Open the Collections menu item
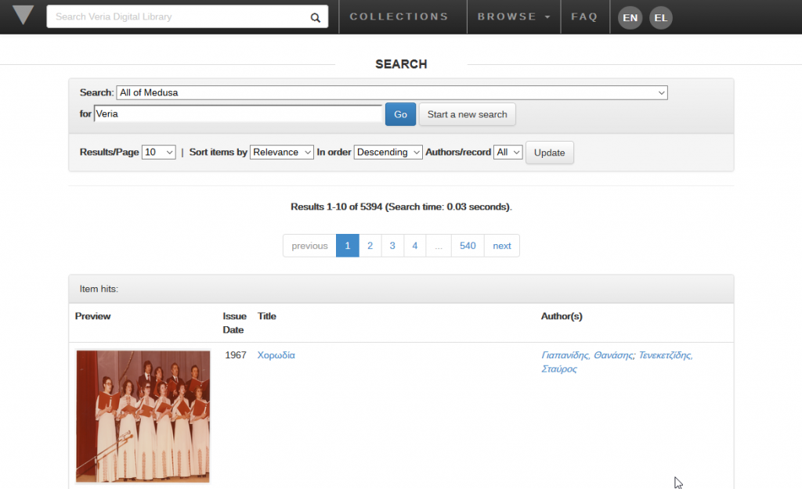Screen dimensions: 802x489 [x=399, y=16]
